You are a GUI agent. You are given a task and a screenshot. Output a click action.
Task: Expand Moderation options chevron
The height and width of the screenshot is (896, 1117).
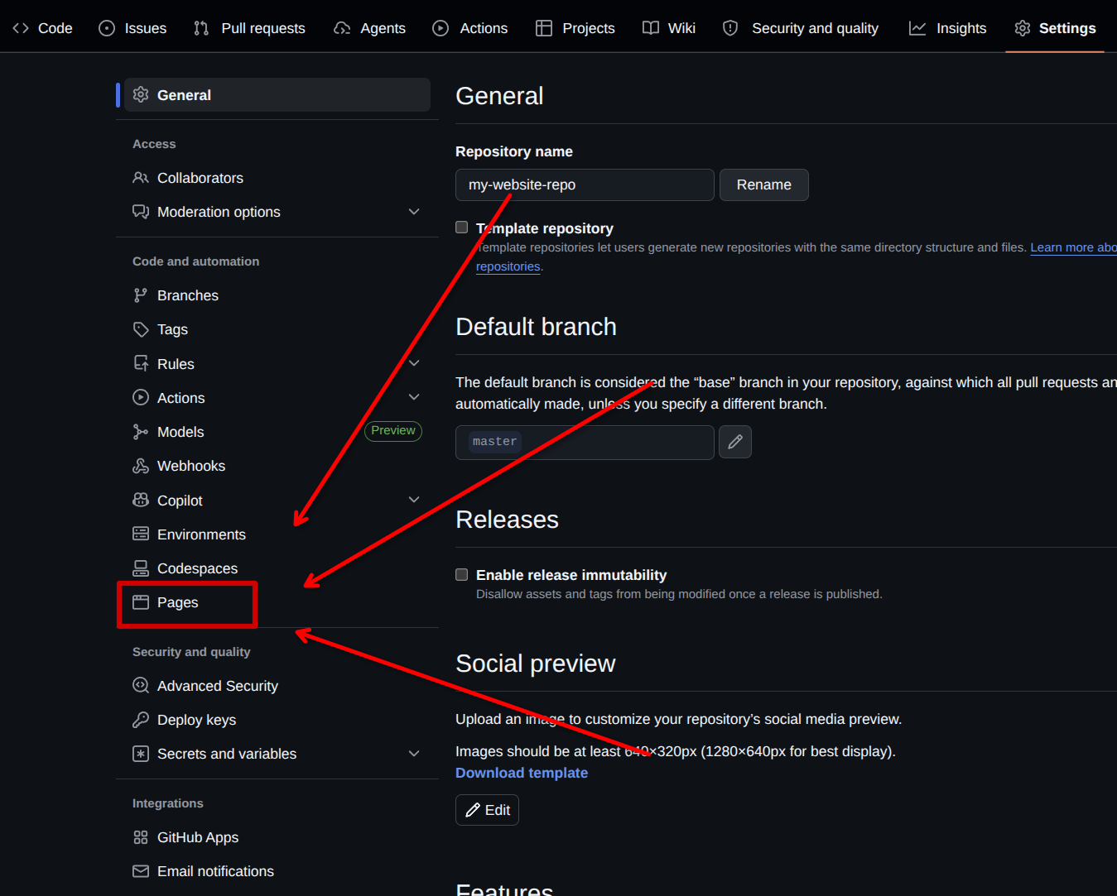pos(414,212)
